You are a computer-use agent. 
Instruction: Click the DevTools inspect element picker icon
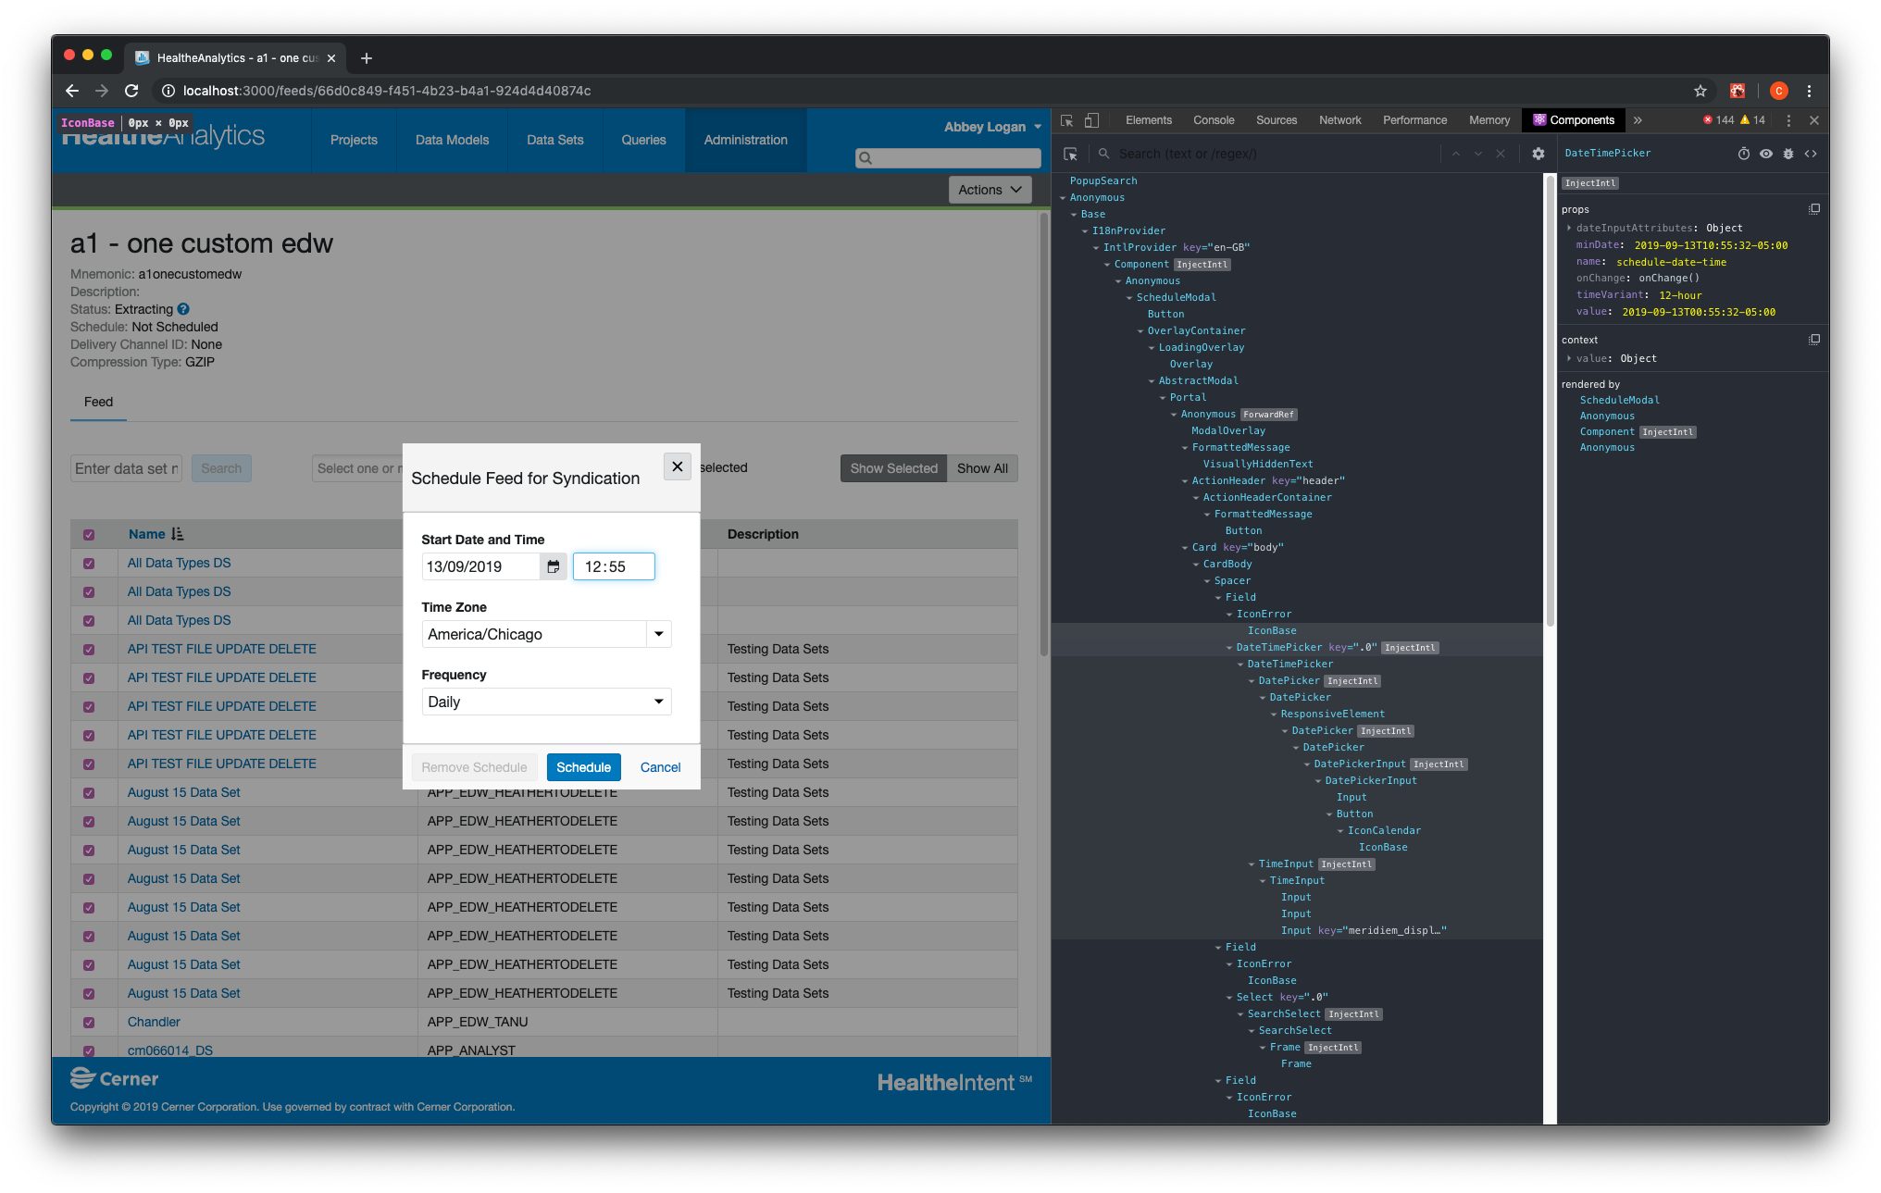coord(1066,120)
